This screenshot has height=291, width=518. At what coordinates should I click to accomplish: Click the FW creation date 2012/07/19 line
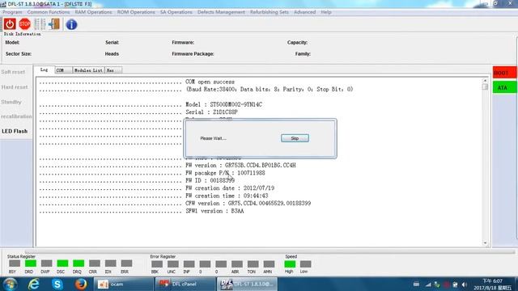[x=230, y=188]
